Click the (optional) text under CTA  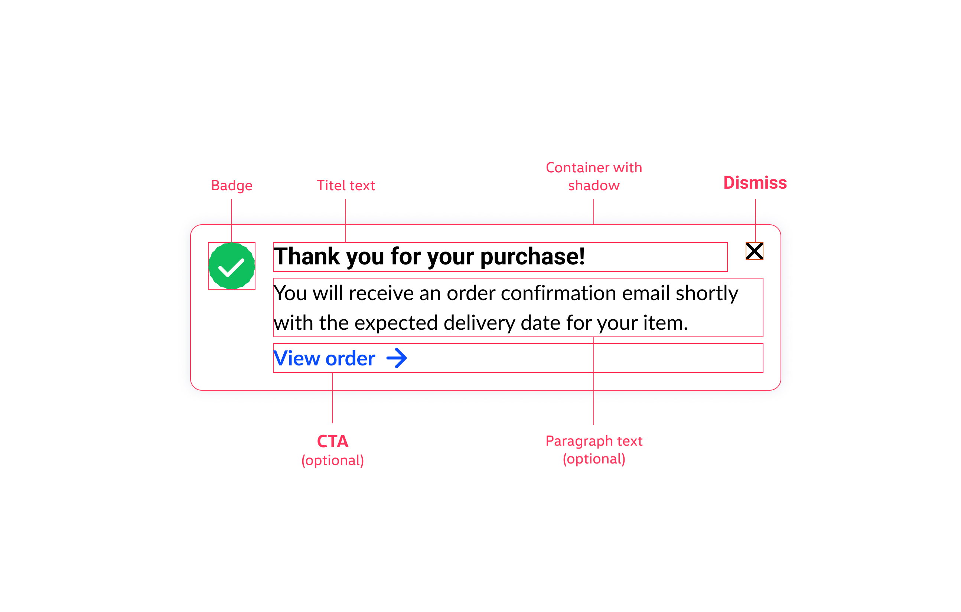pyautogui.click(x=332, y=460)
